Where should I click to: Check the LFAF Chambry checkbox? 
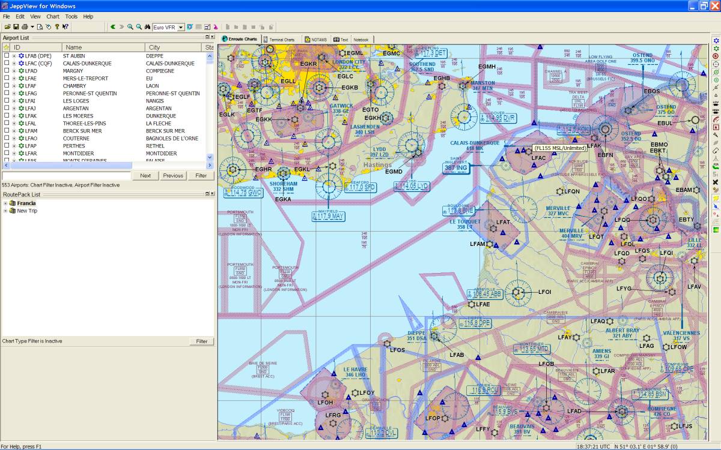tap(7, 86)
